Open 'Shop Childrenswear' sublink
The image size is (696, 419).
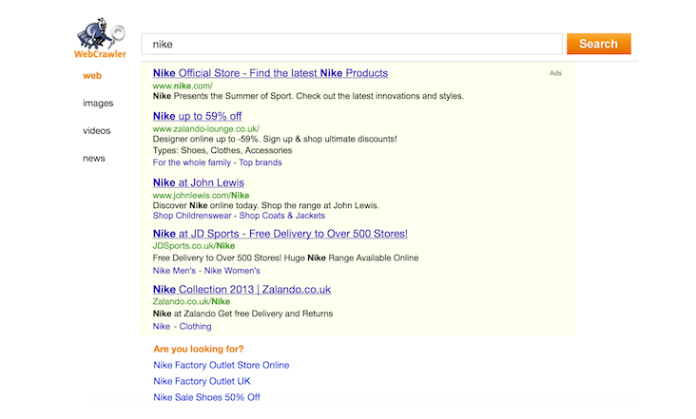tap(192, 216)
